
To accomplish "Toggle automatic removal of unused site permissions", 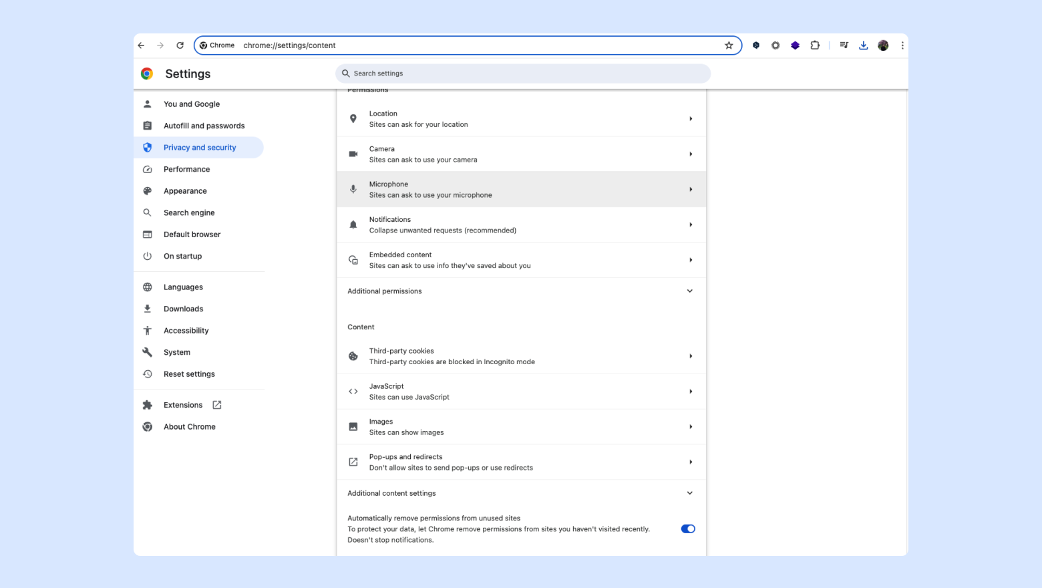I will 688,529.
